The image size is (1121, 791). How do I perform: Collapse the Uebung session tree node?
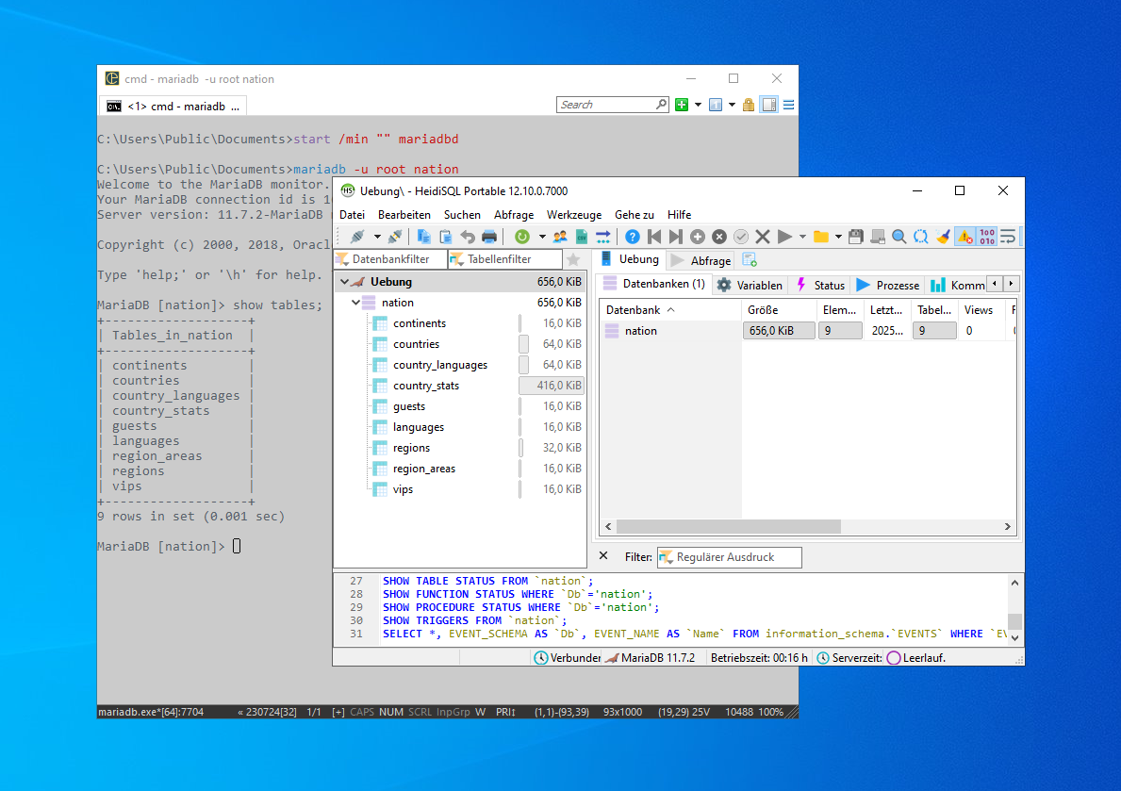pos(344,282)
